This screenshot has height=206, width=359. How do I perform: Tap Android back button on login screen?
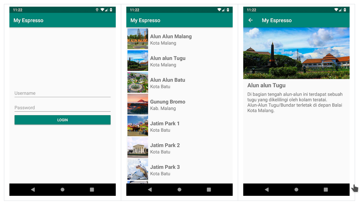(33, 190)
